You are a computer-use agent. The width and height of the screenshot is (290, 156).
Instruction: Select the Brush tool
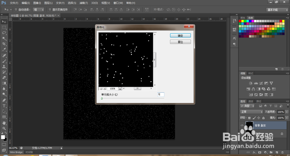point(4,61)
